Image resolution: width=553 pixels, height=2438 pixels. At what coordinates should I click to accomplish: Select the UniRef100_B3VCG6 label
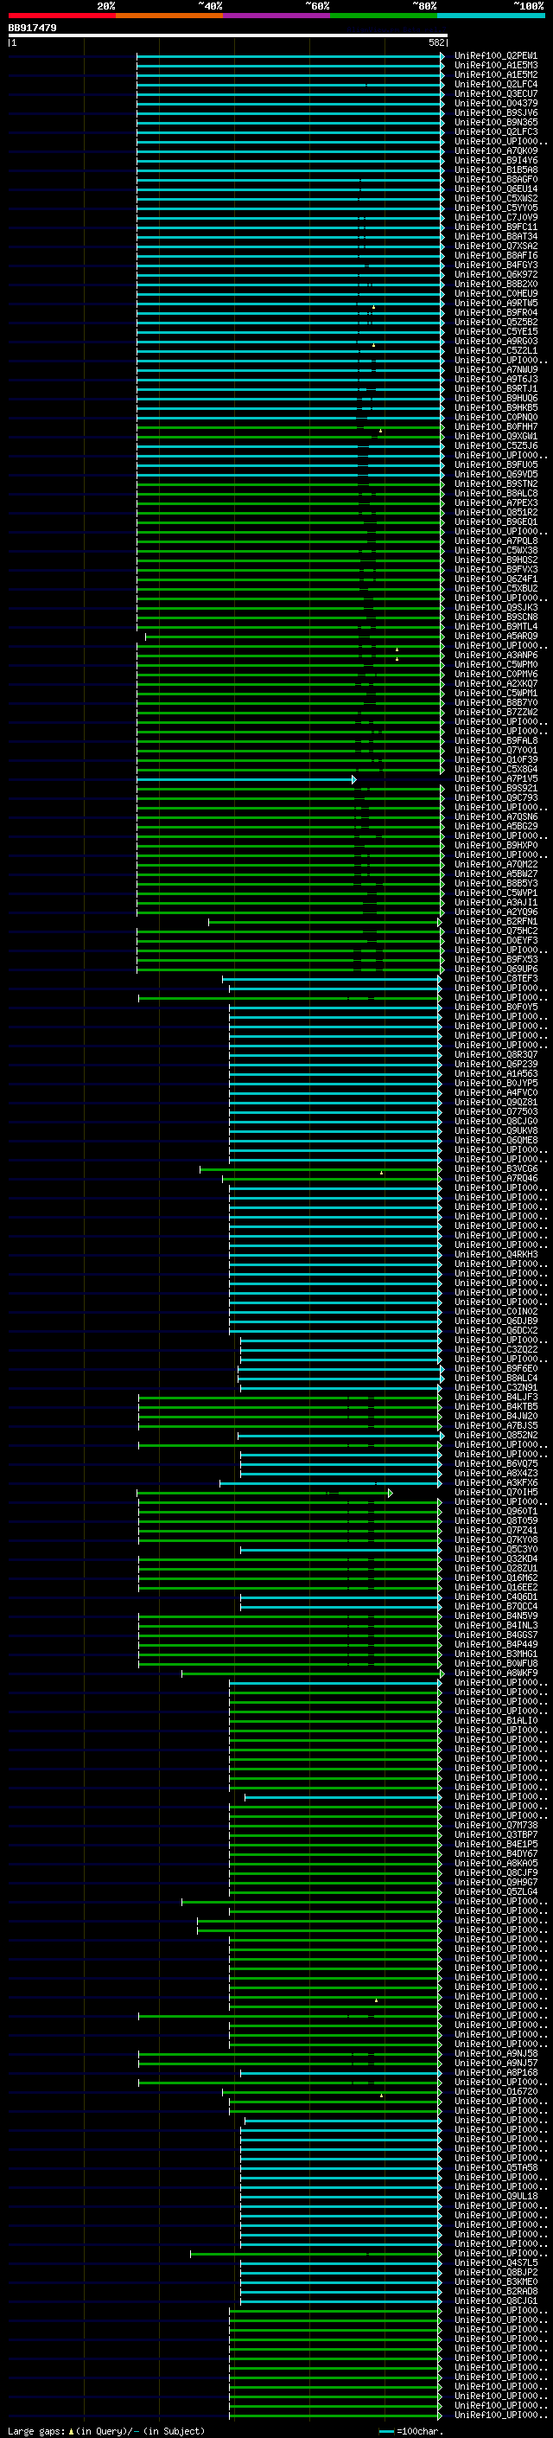coord(496,1169)
